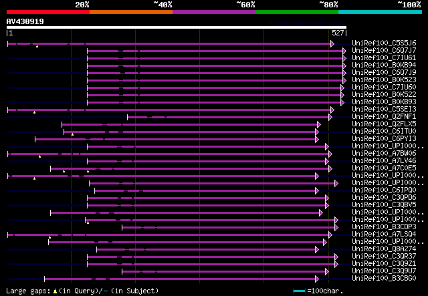Click the arrowhead ending the UniRef100_A7BW06 alignment
Viewport: 428px width, 296px height.
330,154
